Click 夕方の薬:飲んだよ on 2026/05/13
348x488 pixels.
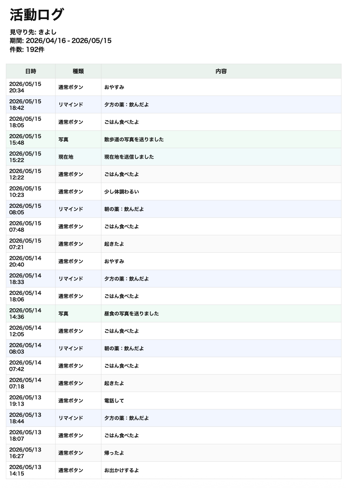click(x=127, y=418)
